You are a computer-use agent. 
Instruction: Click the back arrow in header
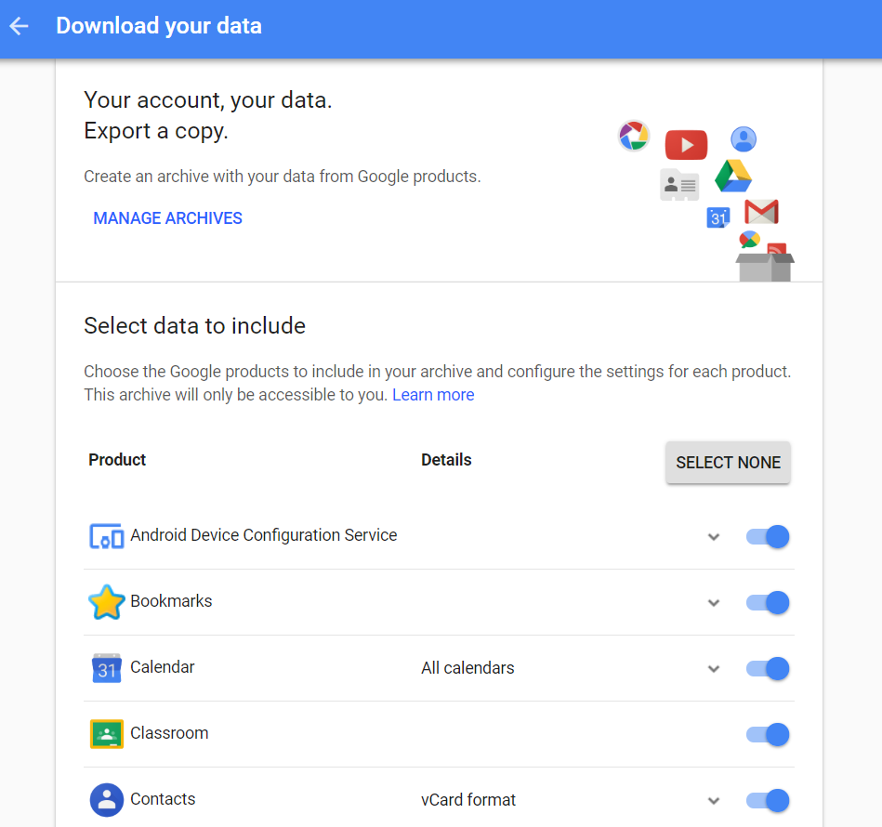20,26
